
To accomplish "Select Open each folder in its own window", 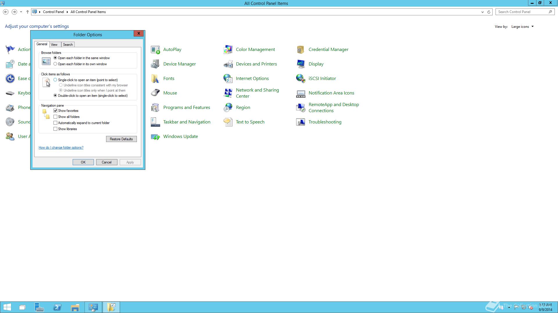I will click(x=55, y=64).
